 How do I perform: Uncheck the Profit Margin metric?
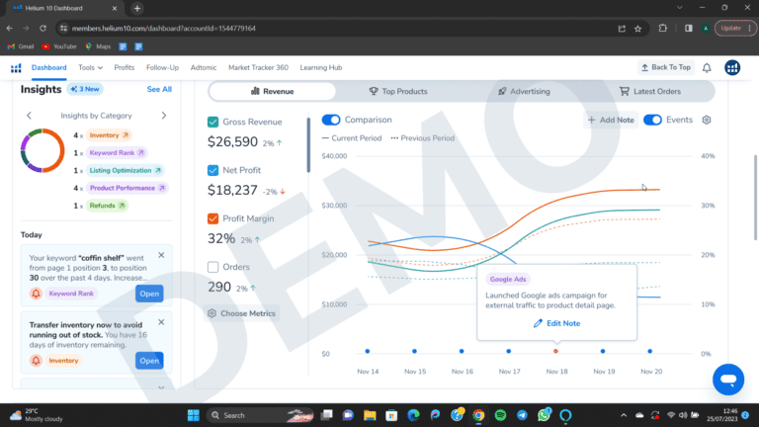[x=212, y=218]
